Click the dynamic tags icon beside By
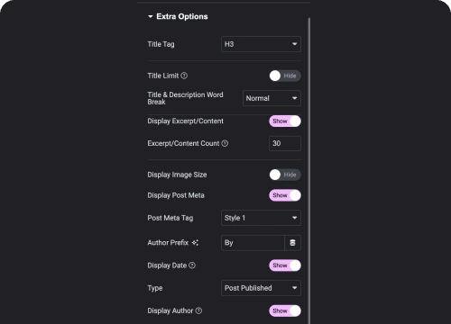Viewport: 451px width, 324px height. [292, 243]
